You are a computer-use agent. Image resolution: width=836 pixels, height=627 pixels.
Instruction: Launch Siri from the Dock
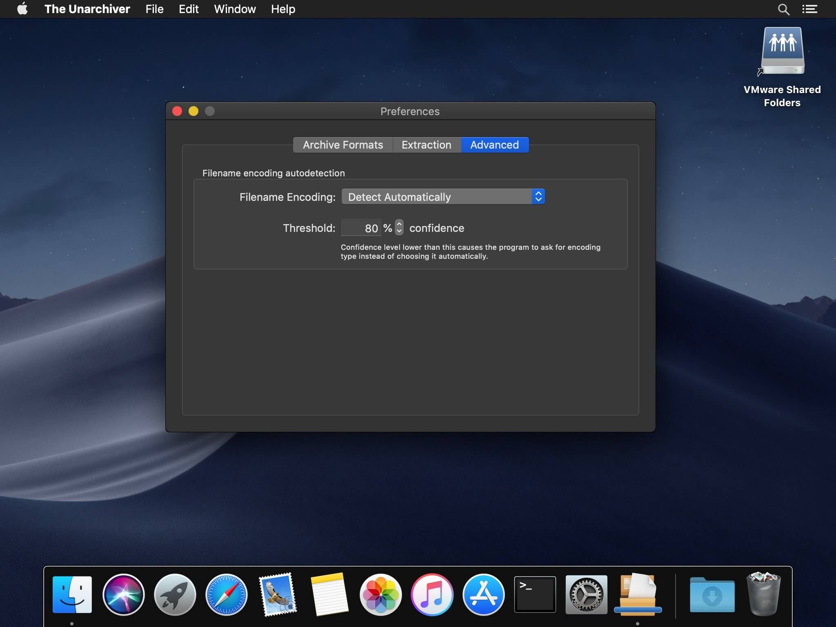tap(123, 594)
